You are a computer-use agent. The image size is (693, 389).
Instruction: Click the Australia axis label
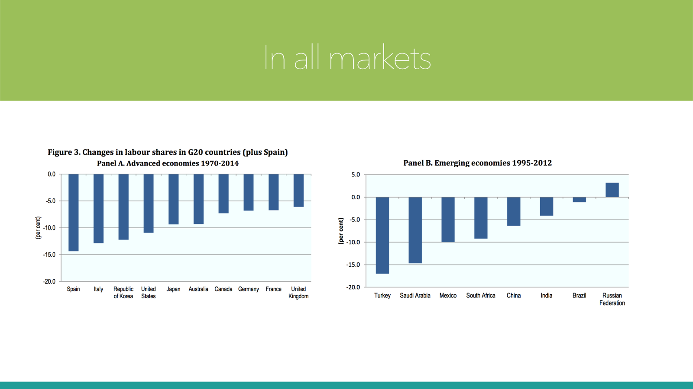click(198, 289)
